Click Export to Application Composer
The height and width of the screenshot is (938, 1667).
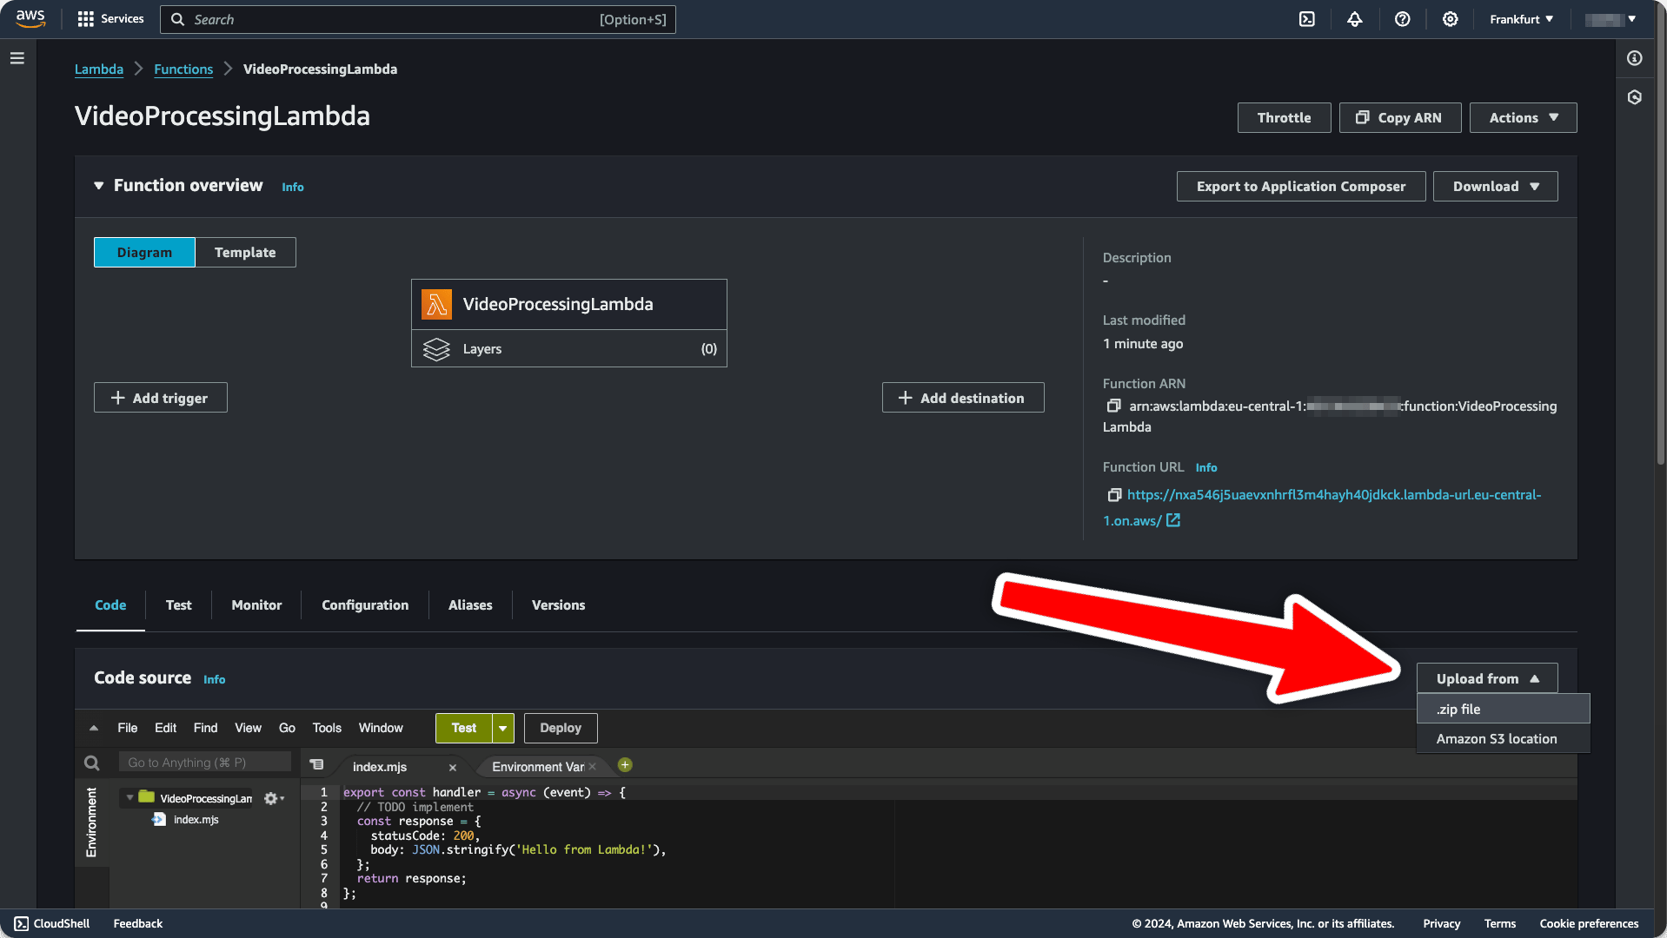1301,187
